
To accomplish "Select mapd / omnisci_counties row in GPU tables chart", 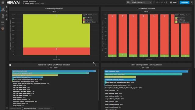I will [114, 105].
